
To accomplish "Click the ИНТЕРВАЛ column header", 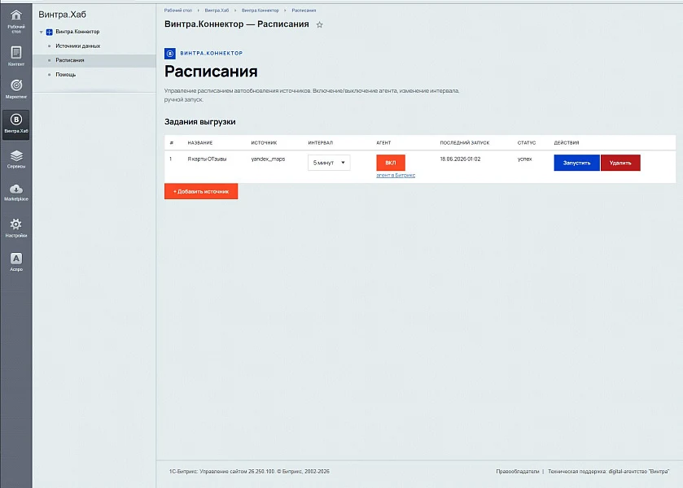I will click(x=320, y=143).
